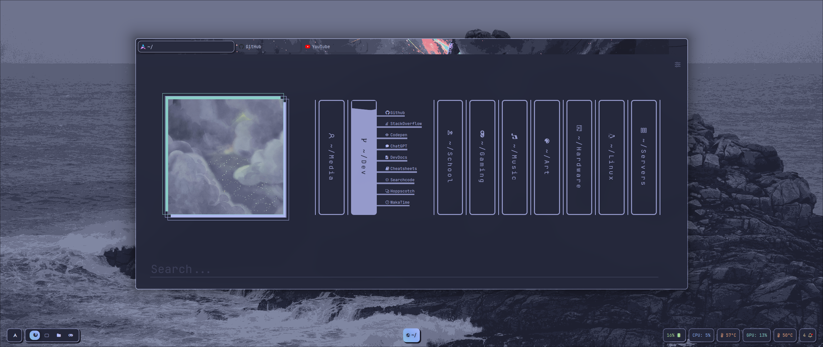
Task: Open the DevDocs link
Action: click(x=399, y=157)
